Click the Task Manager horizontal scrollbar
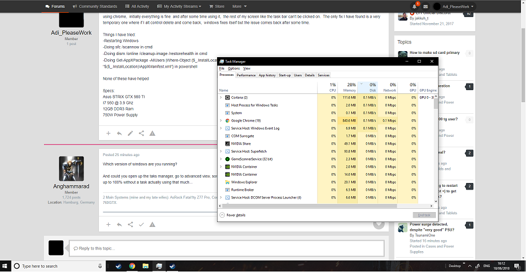The height and width of the screenshot is (272, 527). click(308, 206)
